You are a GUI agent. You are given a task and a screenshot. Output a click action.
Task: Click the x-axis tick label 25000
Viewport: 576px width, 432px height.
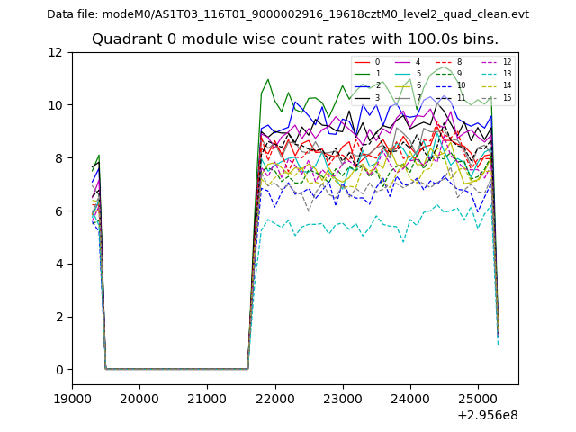point(478,399)
